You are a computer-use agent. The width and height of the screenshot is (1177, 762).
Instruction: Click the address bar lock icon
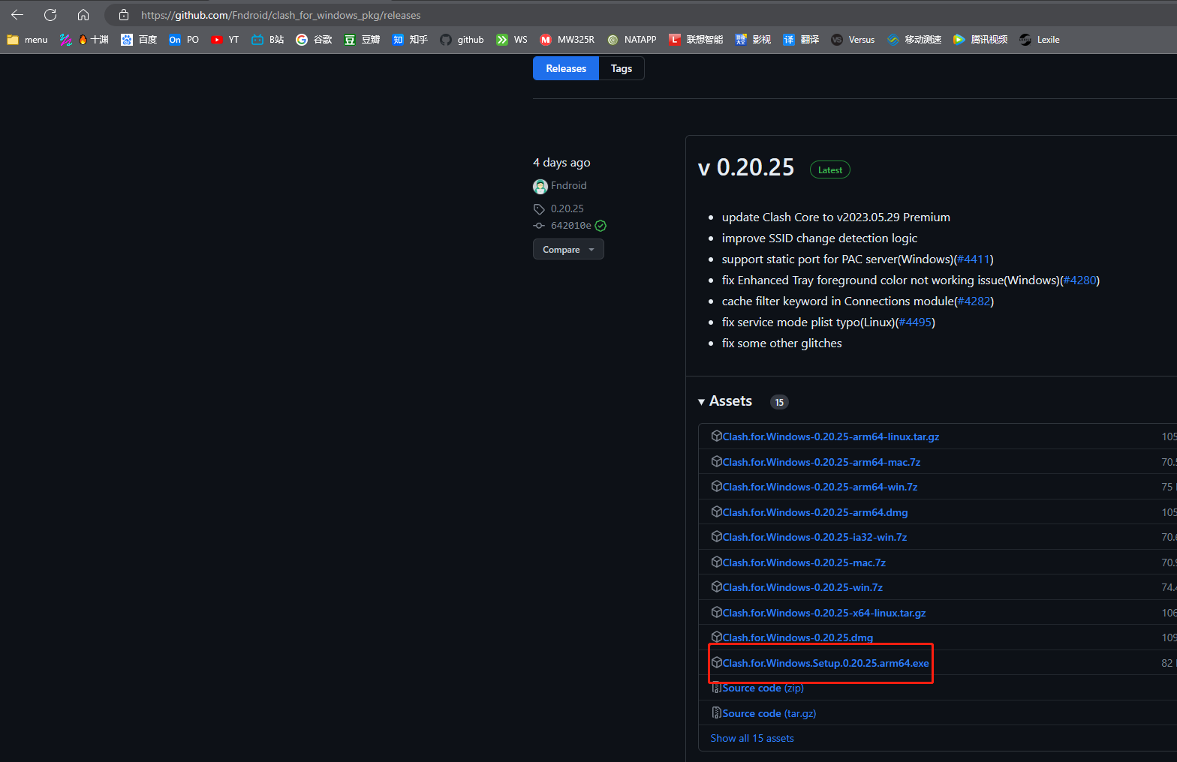point(124,15)
